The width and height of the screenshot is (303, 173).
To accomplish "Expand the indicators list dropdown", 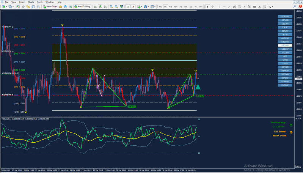I will point(141,6).
